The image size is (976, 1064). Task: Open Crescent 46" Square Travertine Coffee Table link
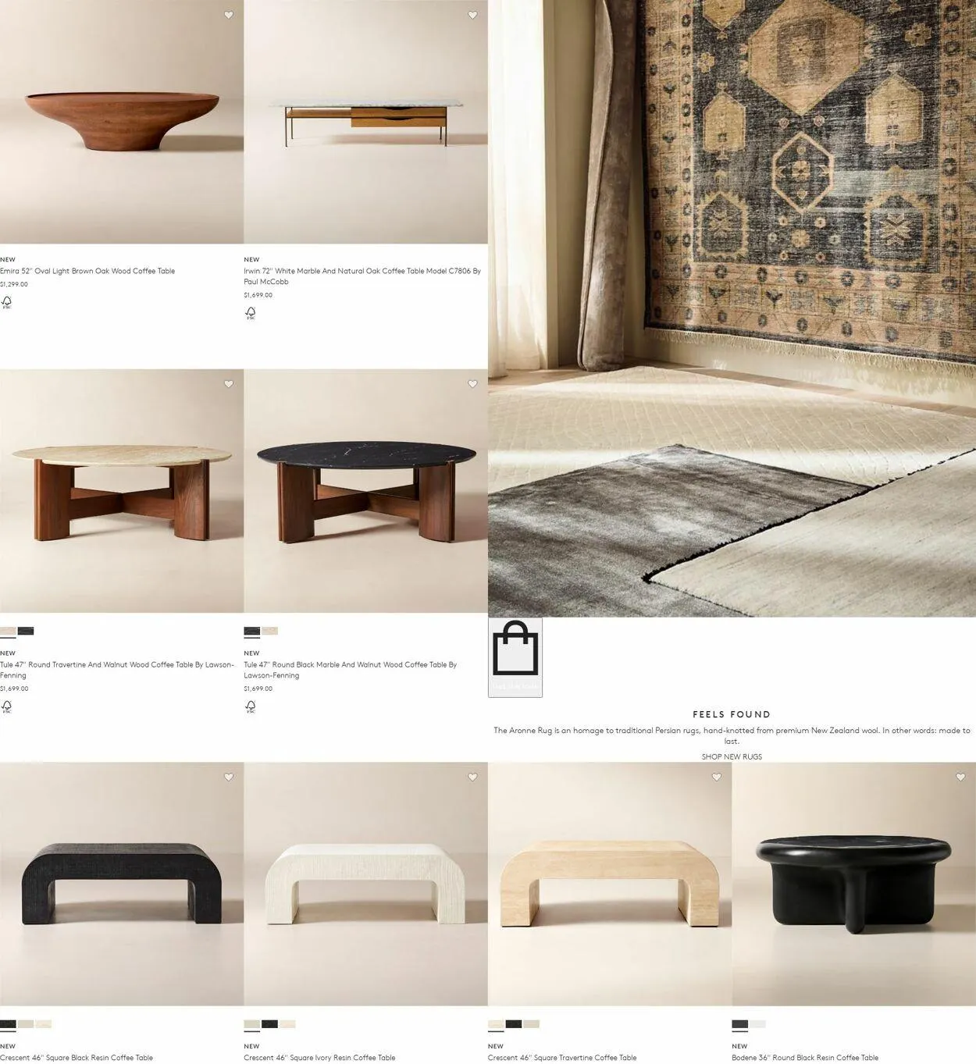[x=562, y=1058]
